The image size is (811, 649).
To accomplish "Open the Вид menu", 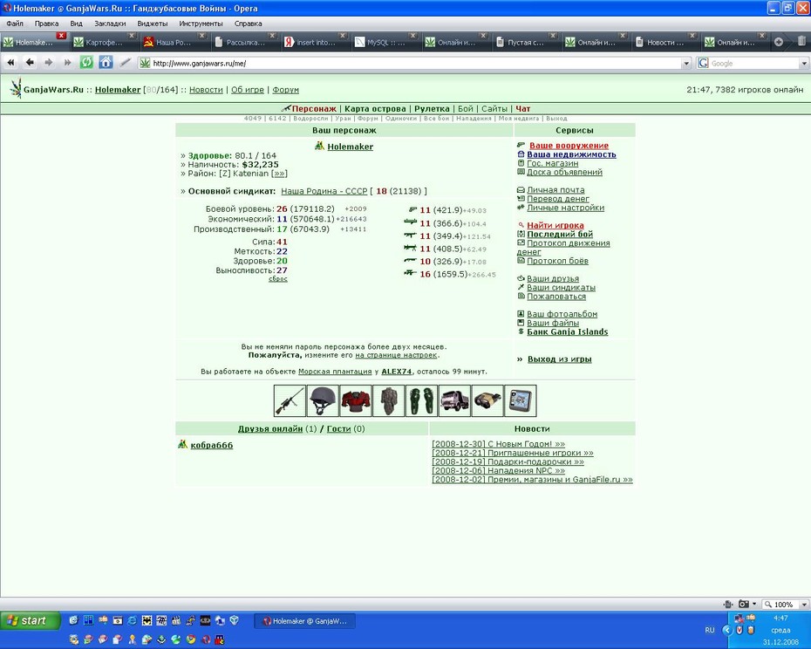I will point(76,24).
